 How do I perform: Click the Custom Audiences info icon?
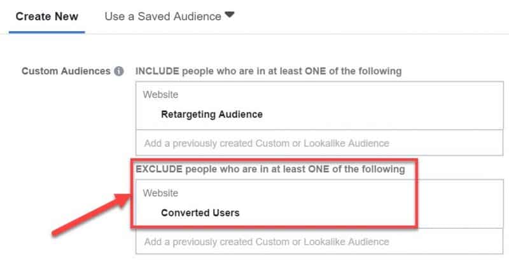coord(119,71)
